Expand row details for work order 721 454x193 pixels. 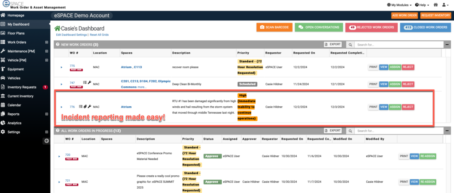pyautogui.click(x=59, y=182)
